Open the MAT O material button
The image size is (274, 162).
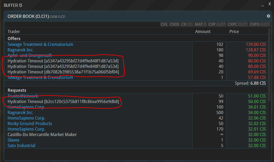tap(200, 24)
